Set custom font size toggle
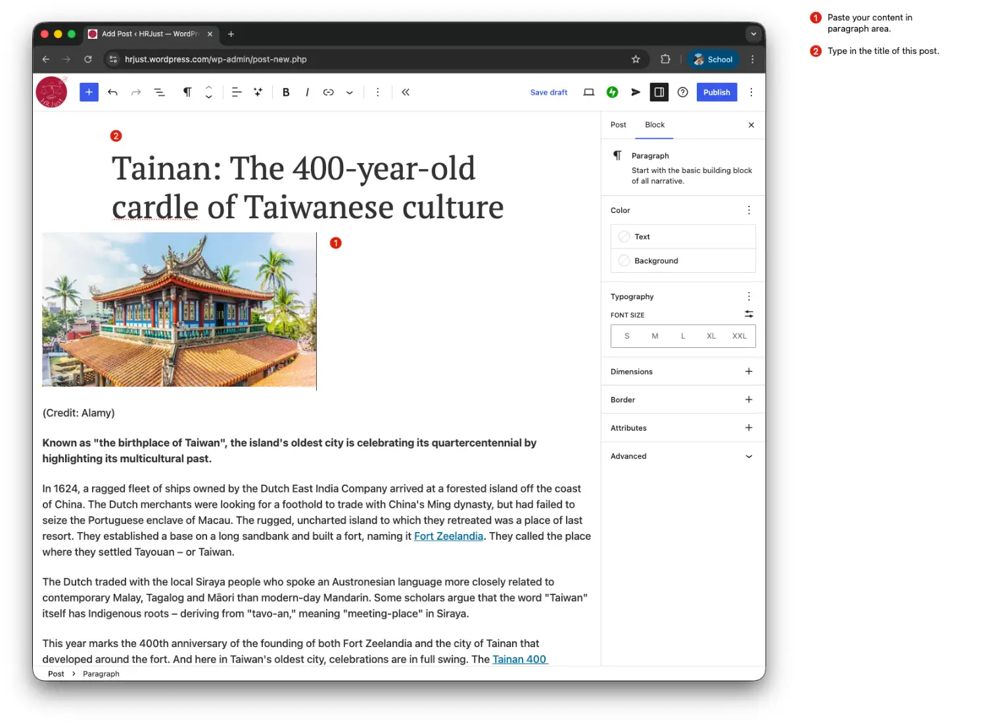The image size is (986, 724). 749,314
